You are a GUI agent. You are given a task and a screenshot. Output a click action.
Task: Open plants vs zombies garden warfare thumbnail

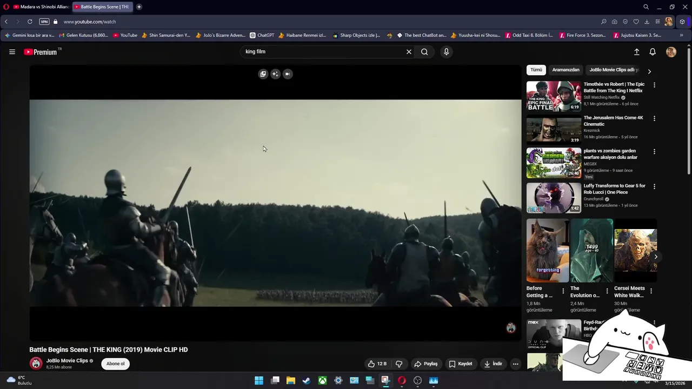(554, 163)
